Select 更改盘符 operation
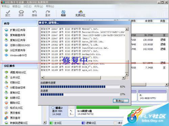 [x=12, y=118]
